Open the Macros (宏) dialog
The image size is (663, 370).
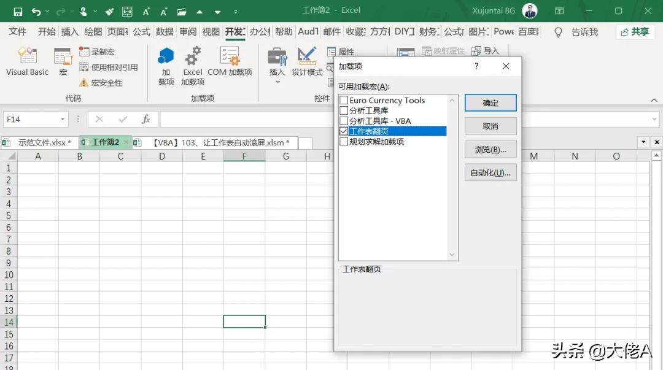[63, 62]
